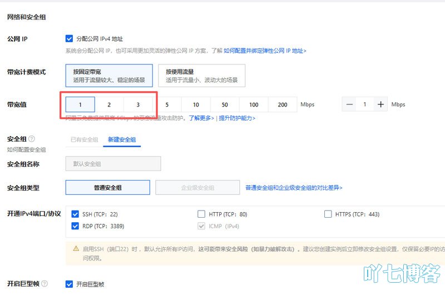Toggle the 开启巨型帧 checkbox
The width and height of the screenshot is (445, 296).
click(x=69, y=284)
